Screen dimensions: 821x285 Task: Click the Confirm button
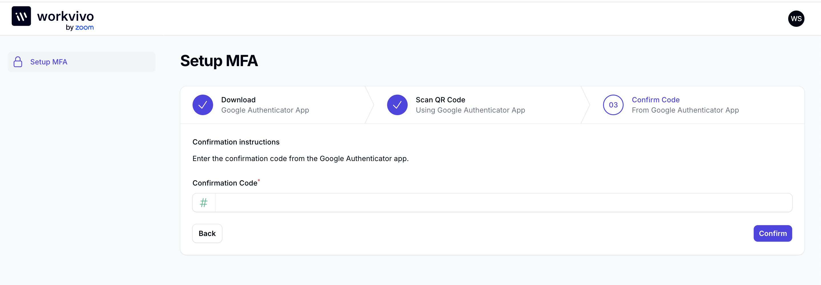pos(773,233)
